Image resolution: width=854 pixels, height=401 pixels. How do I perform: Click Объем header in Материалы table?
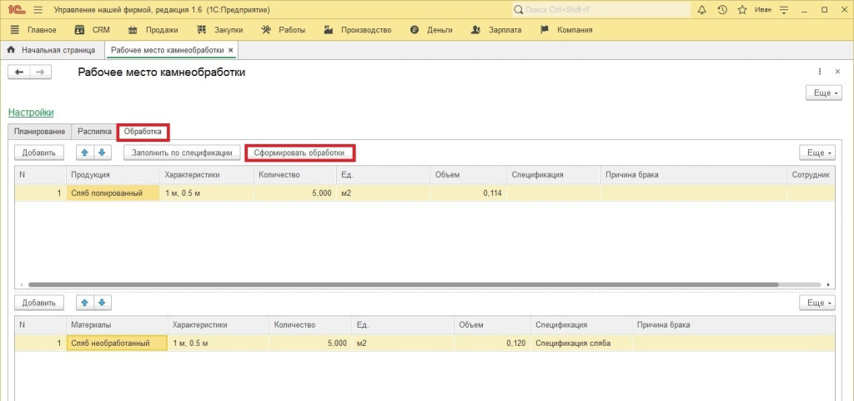(x=492, y=325)
